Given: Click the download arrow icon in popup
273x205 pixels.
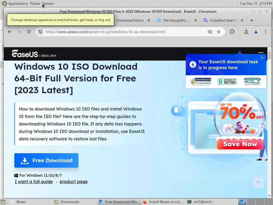Looking at the screenshot, I should click(193, 65).
